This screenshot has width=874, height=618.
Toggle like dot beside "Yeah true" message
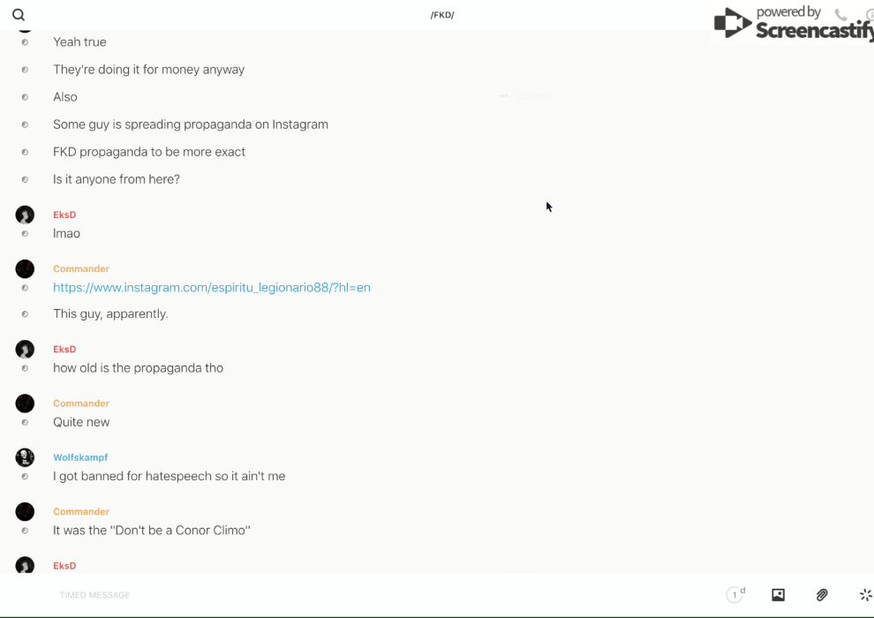pyautogui.click(x=25, y=42)
